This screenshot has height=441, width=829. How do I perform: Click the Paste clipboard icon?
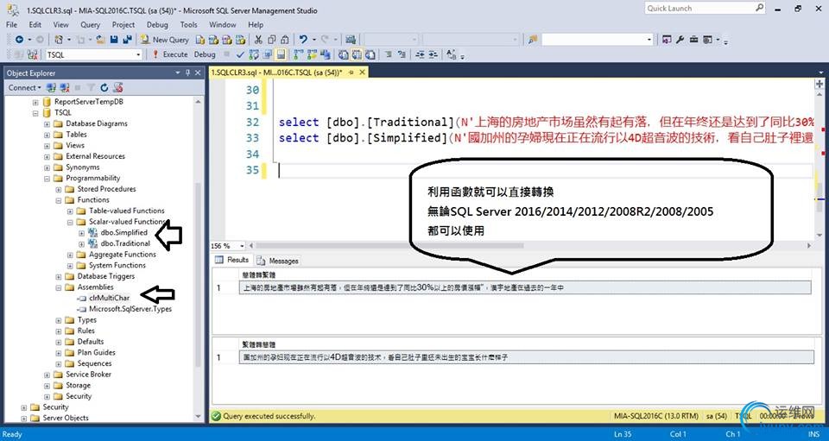pos(284,40)
